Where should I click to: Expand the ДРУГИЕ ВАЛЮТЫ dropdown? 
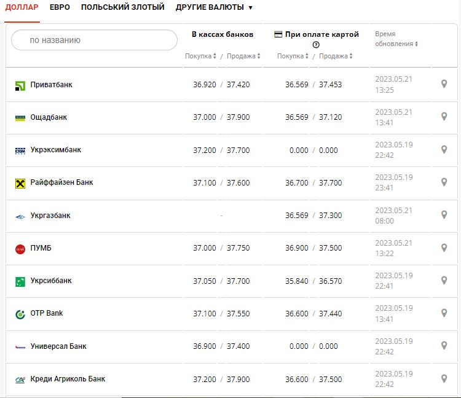tap(214, 8)
